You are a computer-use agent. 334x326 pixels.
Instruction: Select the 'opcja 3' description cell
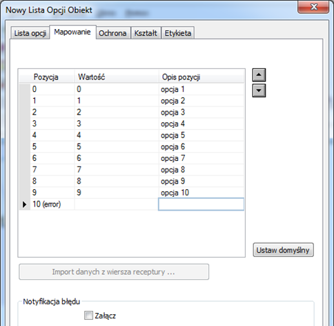(x=202, y=112)
